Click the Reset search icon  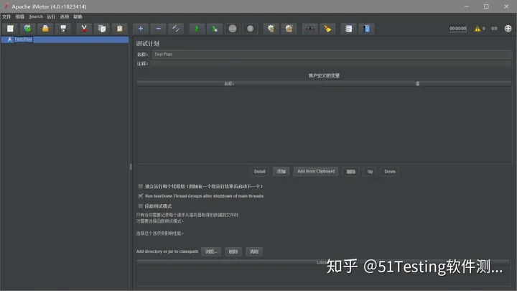(x=327, y=29)
